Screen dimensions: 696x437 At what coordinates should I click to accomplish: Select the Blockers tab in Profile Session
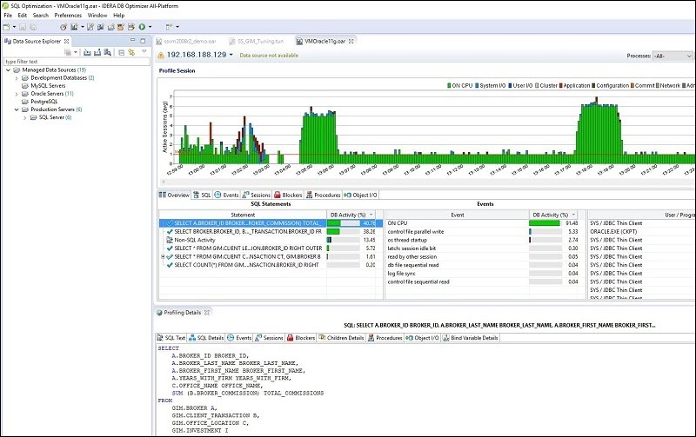pos(288,195)
